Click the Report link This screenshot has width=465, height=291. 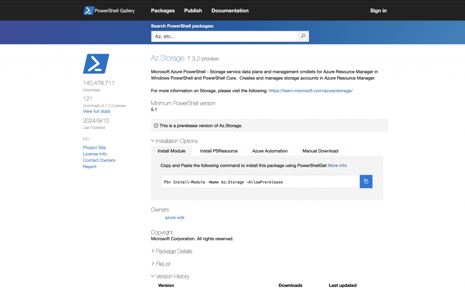pyautogui.click(x=89, y=167)
